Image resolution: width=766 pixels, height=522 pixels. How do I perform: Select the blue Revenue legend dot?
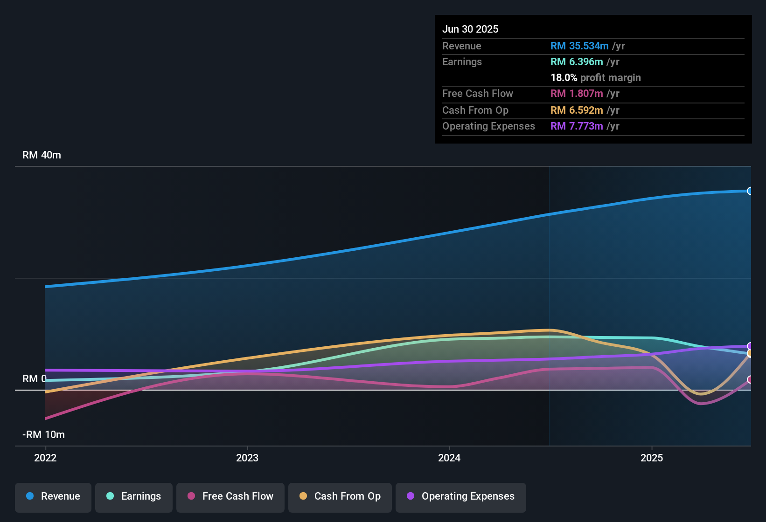[30, 496]
